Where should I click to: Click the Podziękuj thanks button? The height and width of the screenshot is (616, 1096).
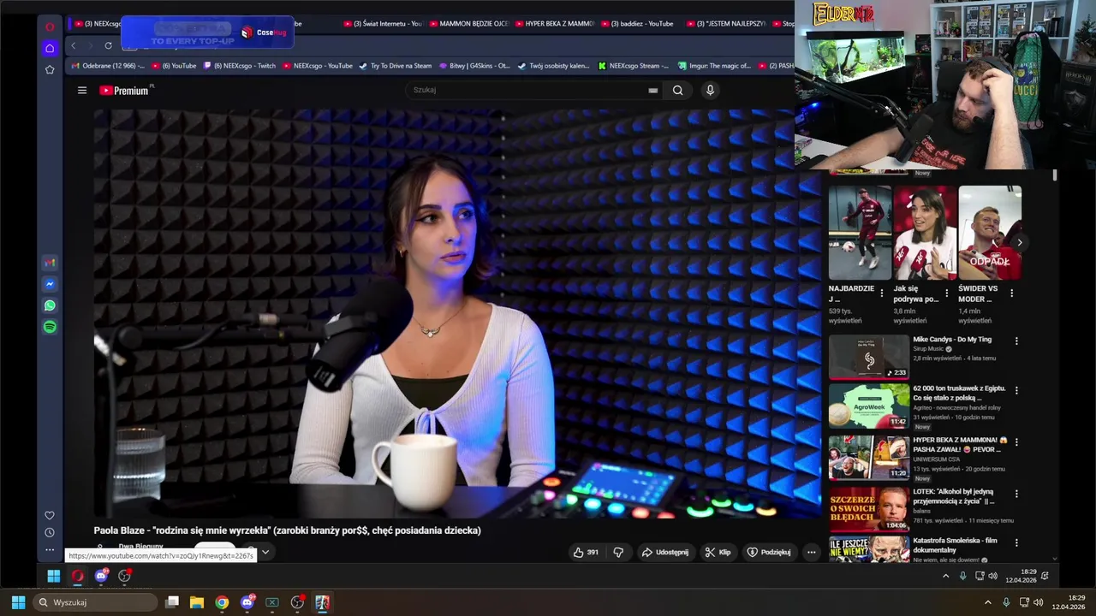click(x=769, y=552)
